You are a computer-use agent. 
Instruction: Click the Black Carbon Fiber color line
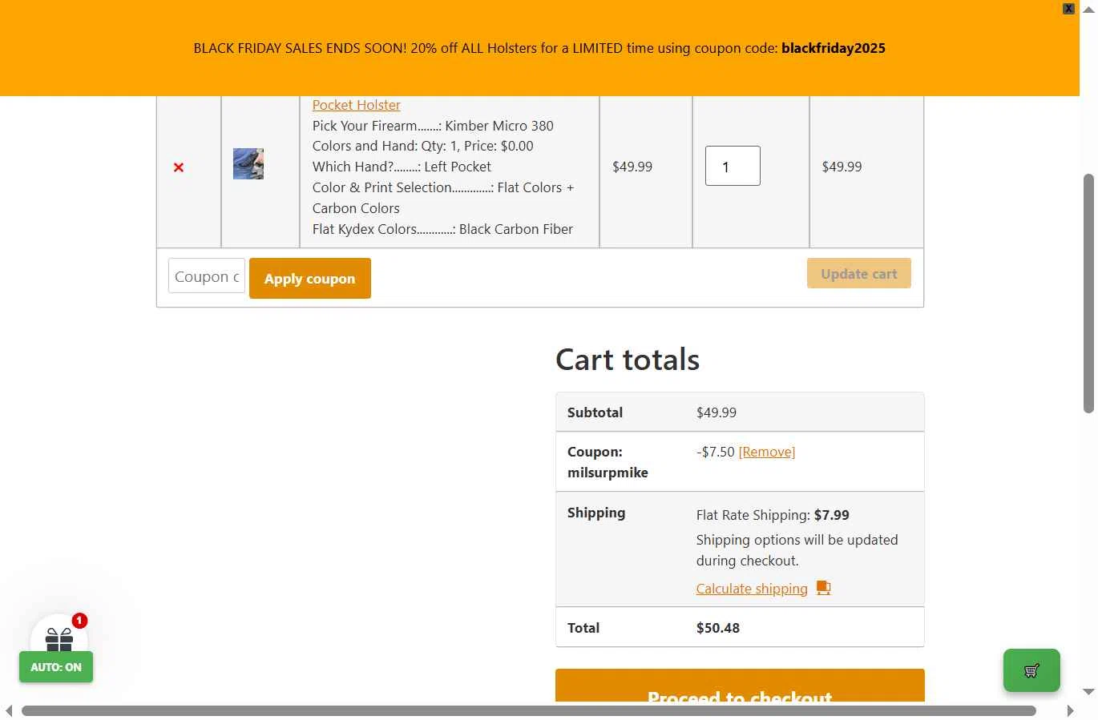442,229
